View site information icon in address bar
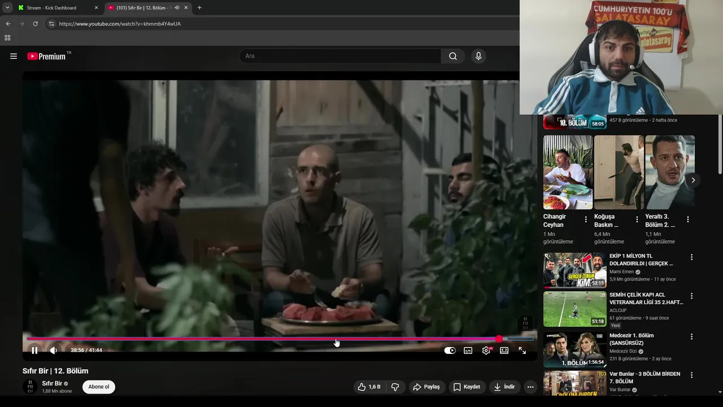The width and height of the screenshot is (723, 407). (51, 24)
